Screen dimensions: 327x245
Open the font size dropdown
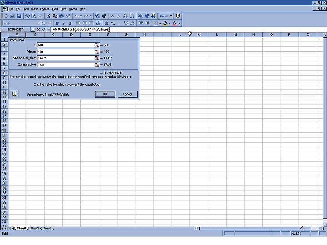[50, 23]
